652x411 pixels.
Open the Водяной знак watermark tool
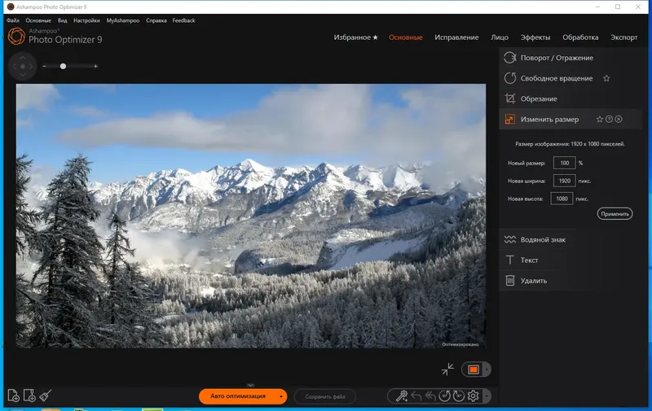(543, 239)
